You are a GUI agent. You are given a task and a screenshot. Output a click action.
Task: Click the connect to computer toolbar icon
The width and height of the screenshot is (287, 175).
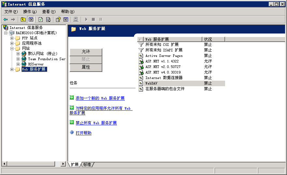[76, 20]
